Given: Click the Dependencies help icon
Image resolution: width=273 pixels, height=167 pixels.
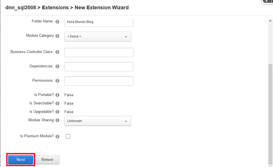Looking at the screenshot, I should click(57, 66).
